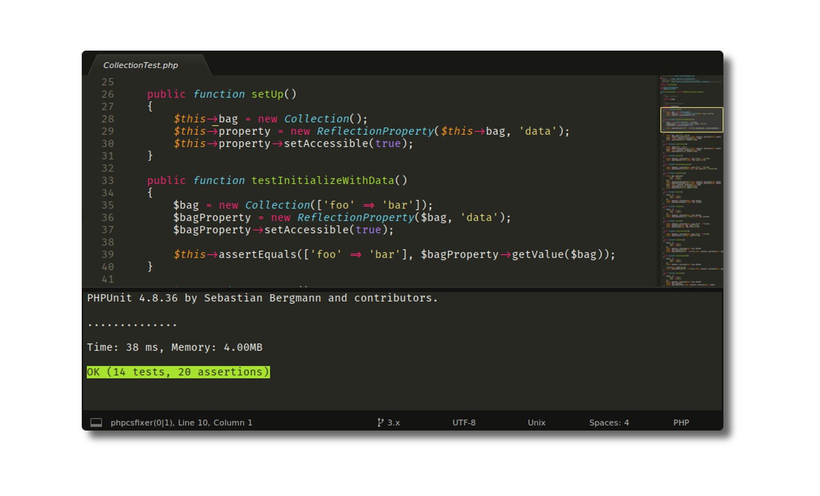Place cursor on testInitializeWithData function name
The image size is (820, 496).
pos(323,181)
